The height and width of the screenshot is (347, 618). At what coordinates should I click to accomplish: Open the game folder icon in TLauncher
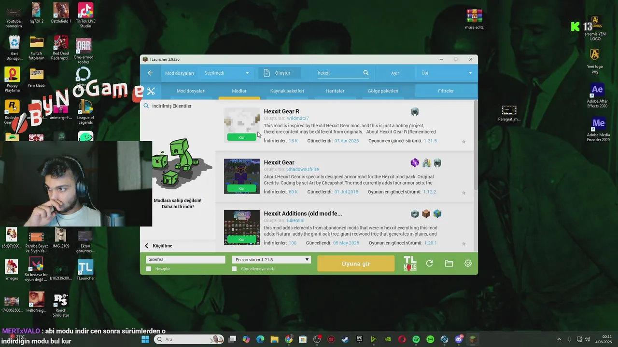(x=449, y=264)
